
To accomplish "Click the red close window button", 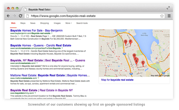I will (8, 8).
